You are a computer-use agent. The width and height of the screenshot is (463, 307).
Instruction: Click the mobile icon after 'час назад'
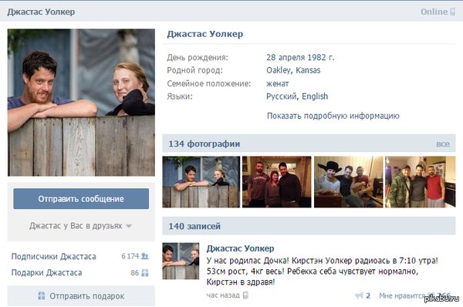pyautogui.click(x=245, y=295)
